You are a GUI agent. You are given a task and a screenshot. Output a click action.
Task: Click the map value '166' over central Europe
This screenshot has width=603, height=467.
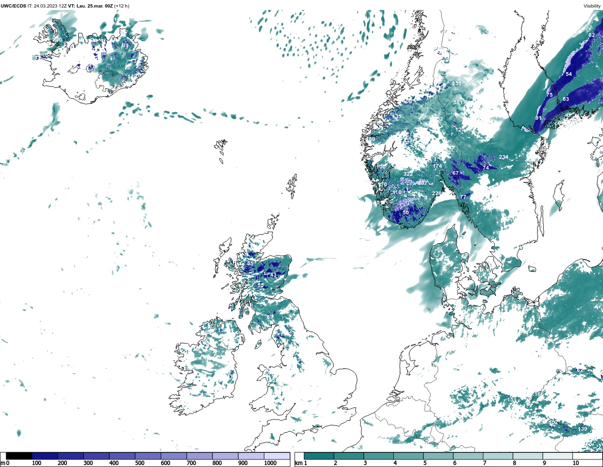539,394
